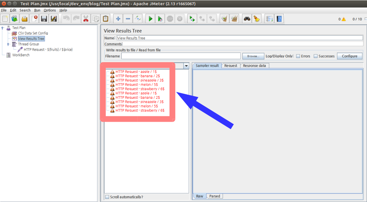Enable the Errors only checkbox
This screenshot has height=202, width=367.
[x=298, y=56]
